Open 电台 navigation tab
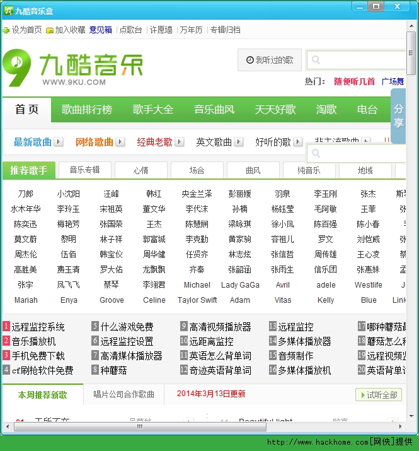 click(x=367, y=110)
